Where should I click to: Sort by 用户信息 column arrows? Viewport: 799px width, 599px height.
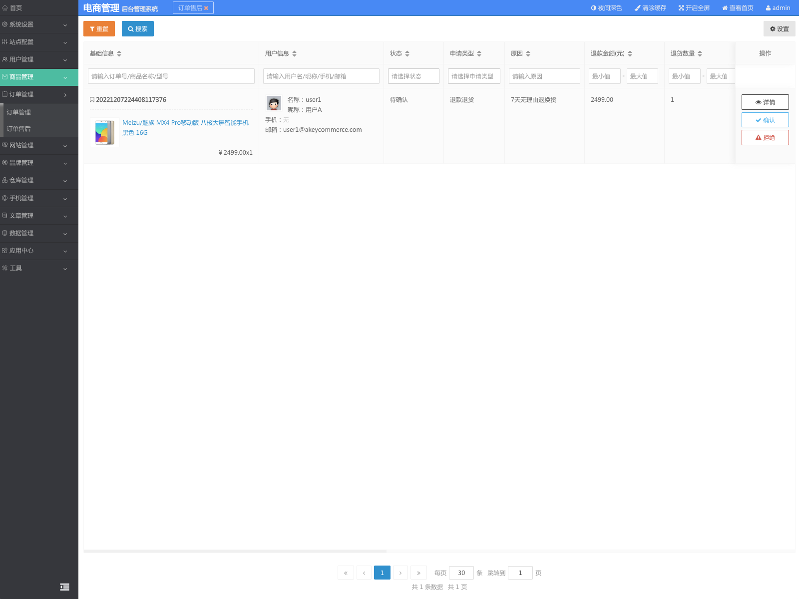point(294,53)
